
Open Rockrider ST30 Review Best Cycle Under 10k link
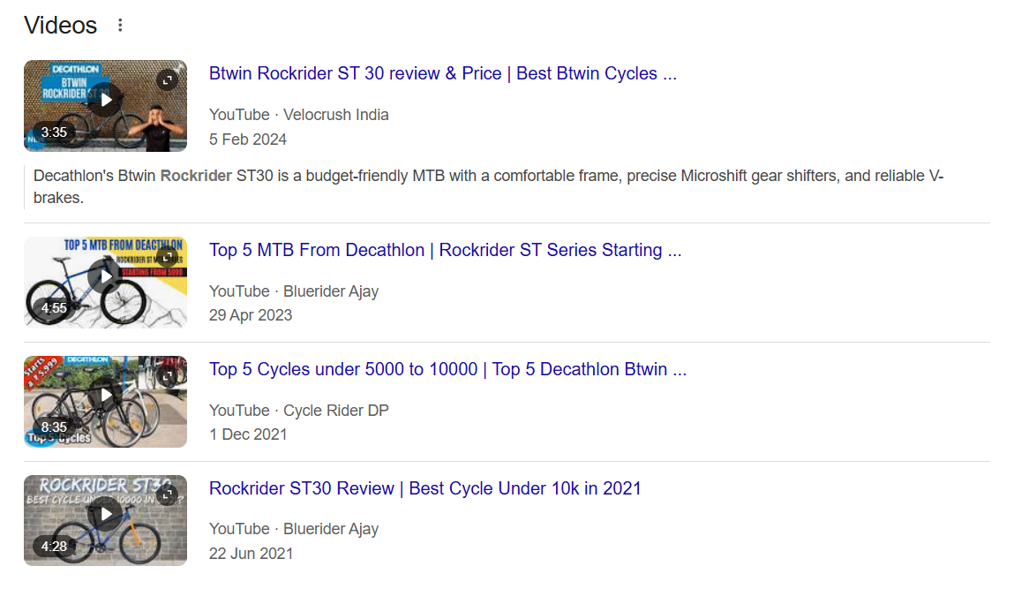[x=424, y=489]
